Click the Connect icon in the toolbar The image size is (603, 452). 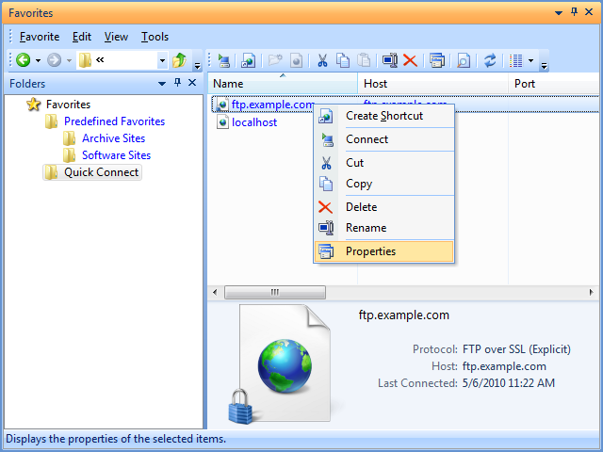tap(224, 60)
